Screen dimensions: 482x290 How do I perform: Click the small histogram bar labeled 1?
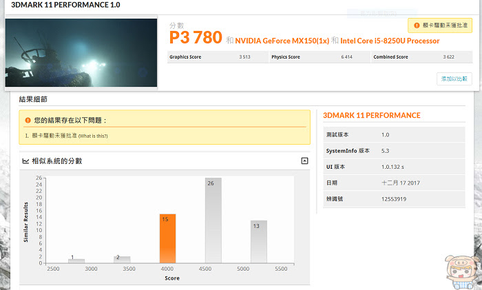(x=76, y=261)
